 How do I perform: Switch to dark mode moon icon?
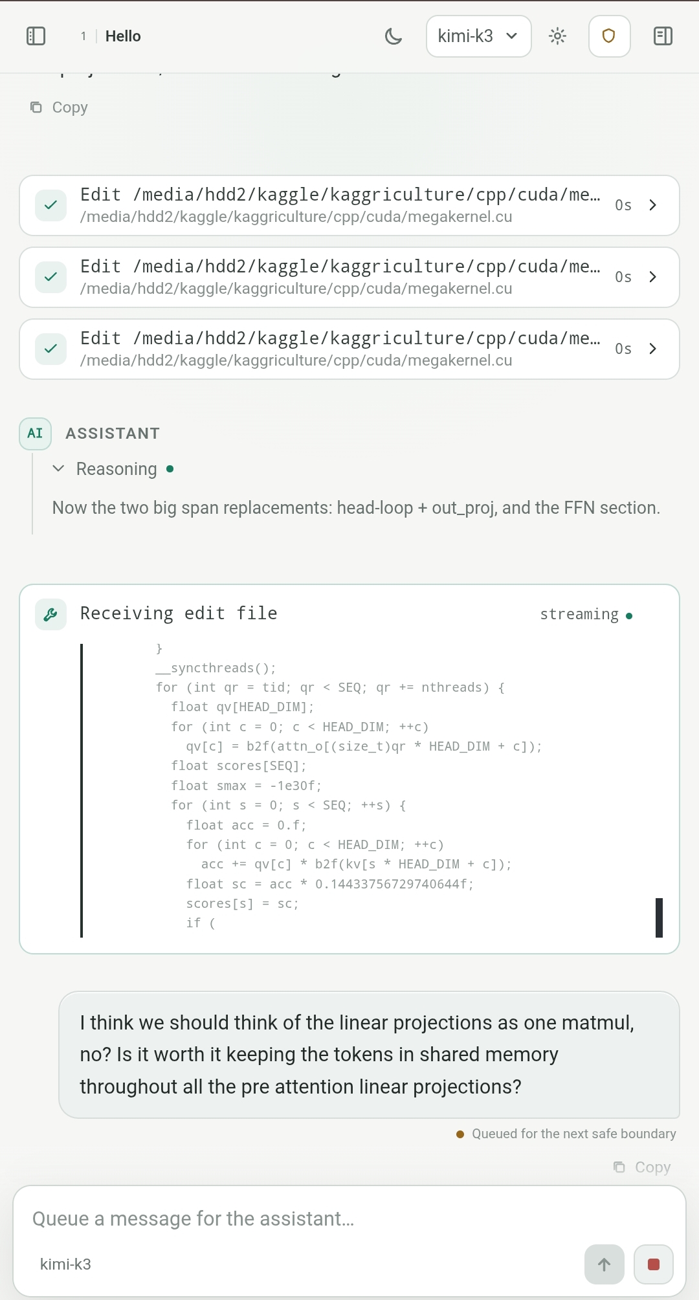(394, 36)
